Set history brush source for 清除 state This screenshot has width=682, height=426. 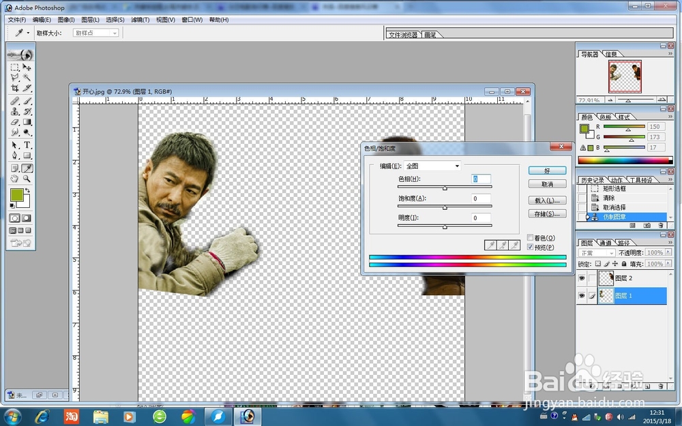coord(582,198)
